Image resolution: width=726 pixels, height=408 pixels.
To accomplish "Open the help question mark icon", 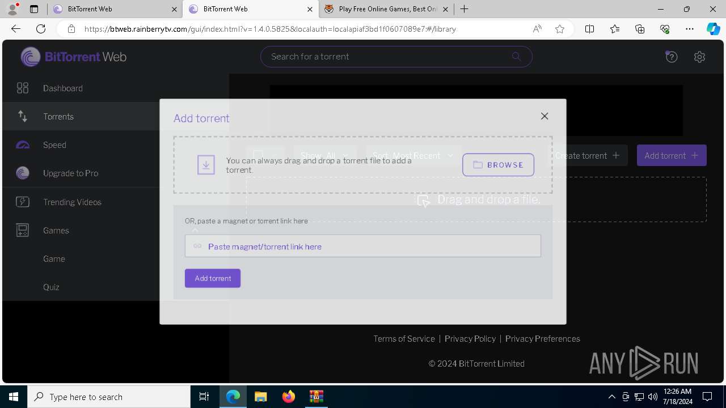I will click(x=672, y=57).
